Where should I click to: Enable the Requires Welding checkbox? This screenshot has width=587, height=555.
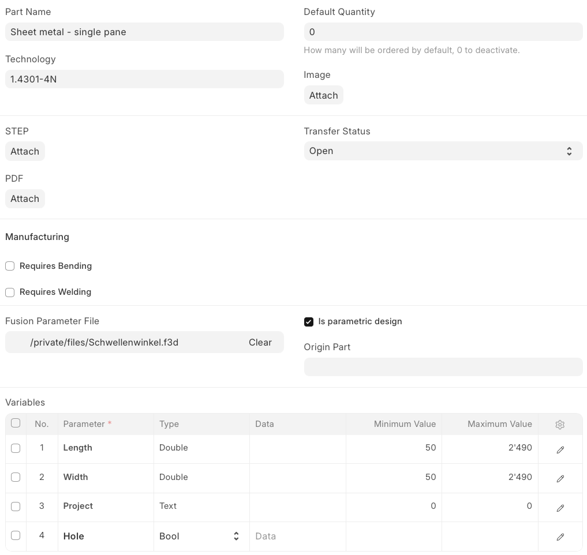pyautogui.click(x=10, y=292)
